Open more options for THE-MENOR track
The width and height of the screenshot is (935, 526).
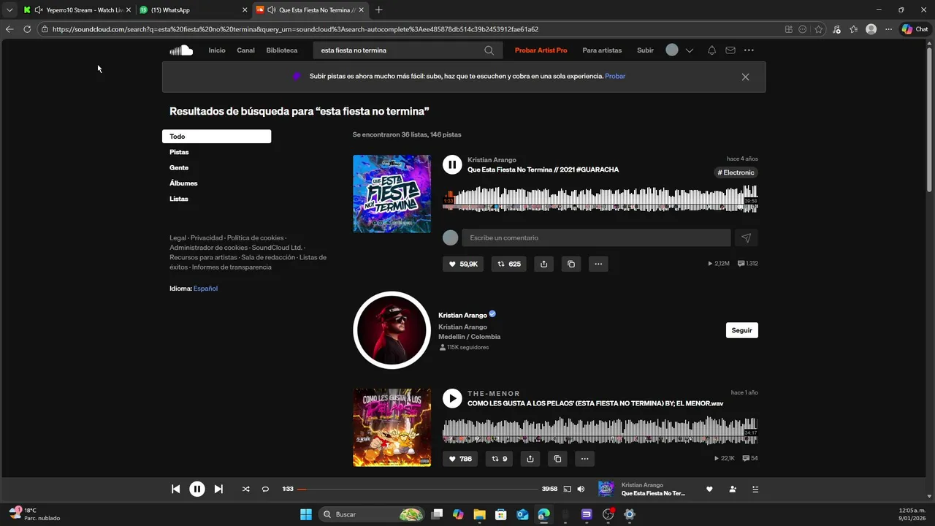click(584, 459)
